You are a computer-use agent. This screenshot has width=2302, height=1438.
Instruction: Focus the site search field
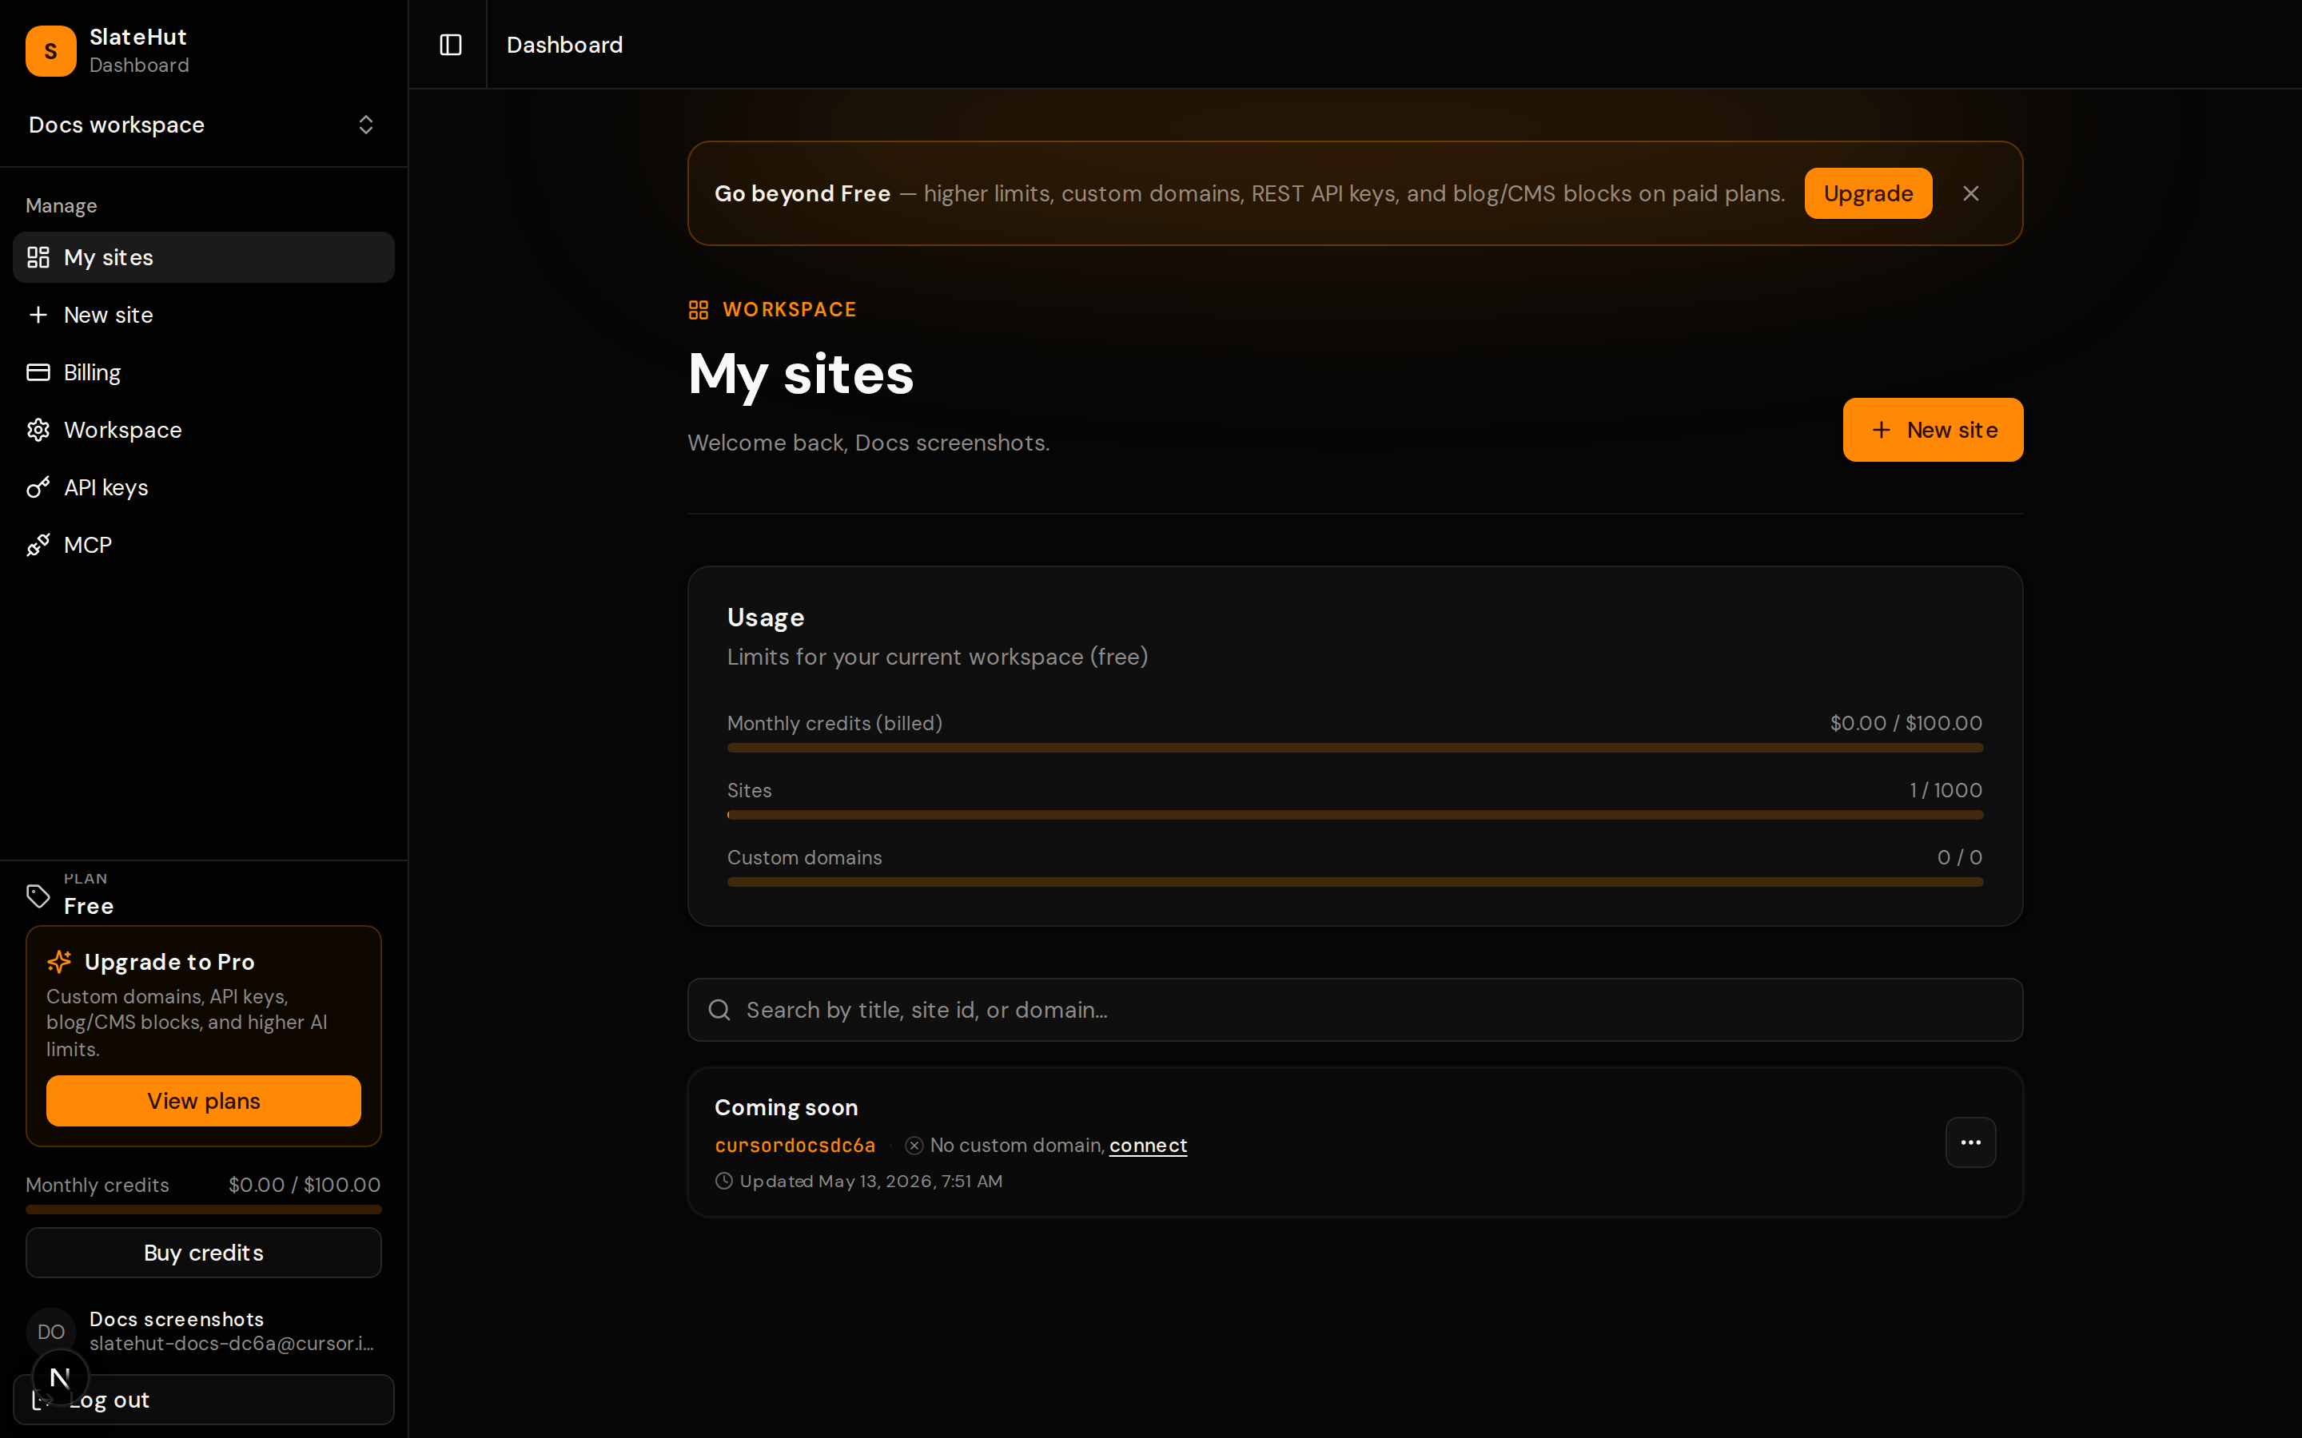1355,1009
